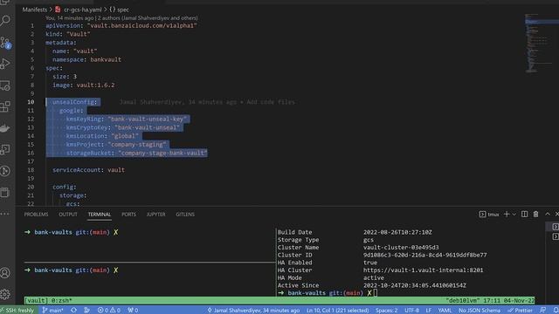The image size is (559, 314).
Task: Switch to the OUTPUT tab
Action: click(68, 215)
